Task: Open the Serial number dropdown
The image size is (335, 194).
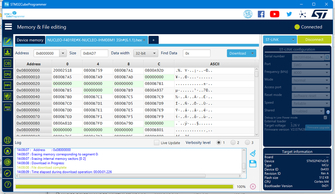Action: tap(308, 57)
